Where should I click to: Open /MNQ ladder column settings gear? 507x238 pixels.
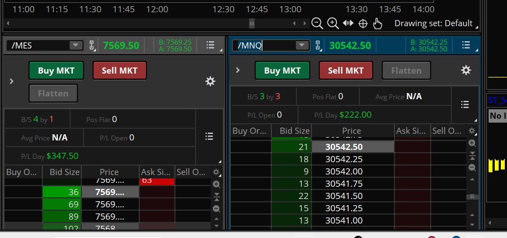tap(472, 131)
